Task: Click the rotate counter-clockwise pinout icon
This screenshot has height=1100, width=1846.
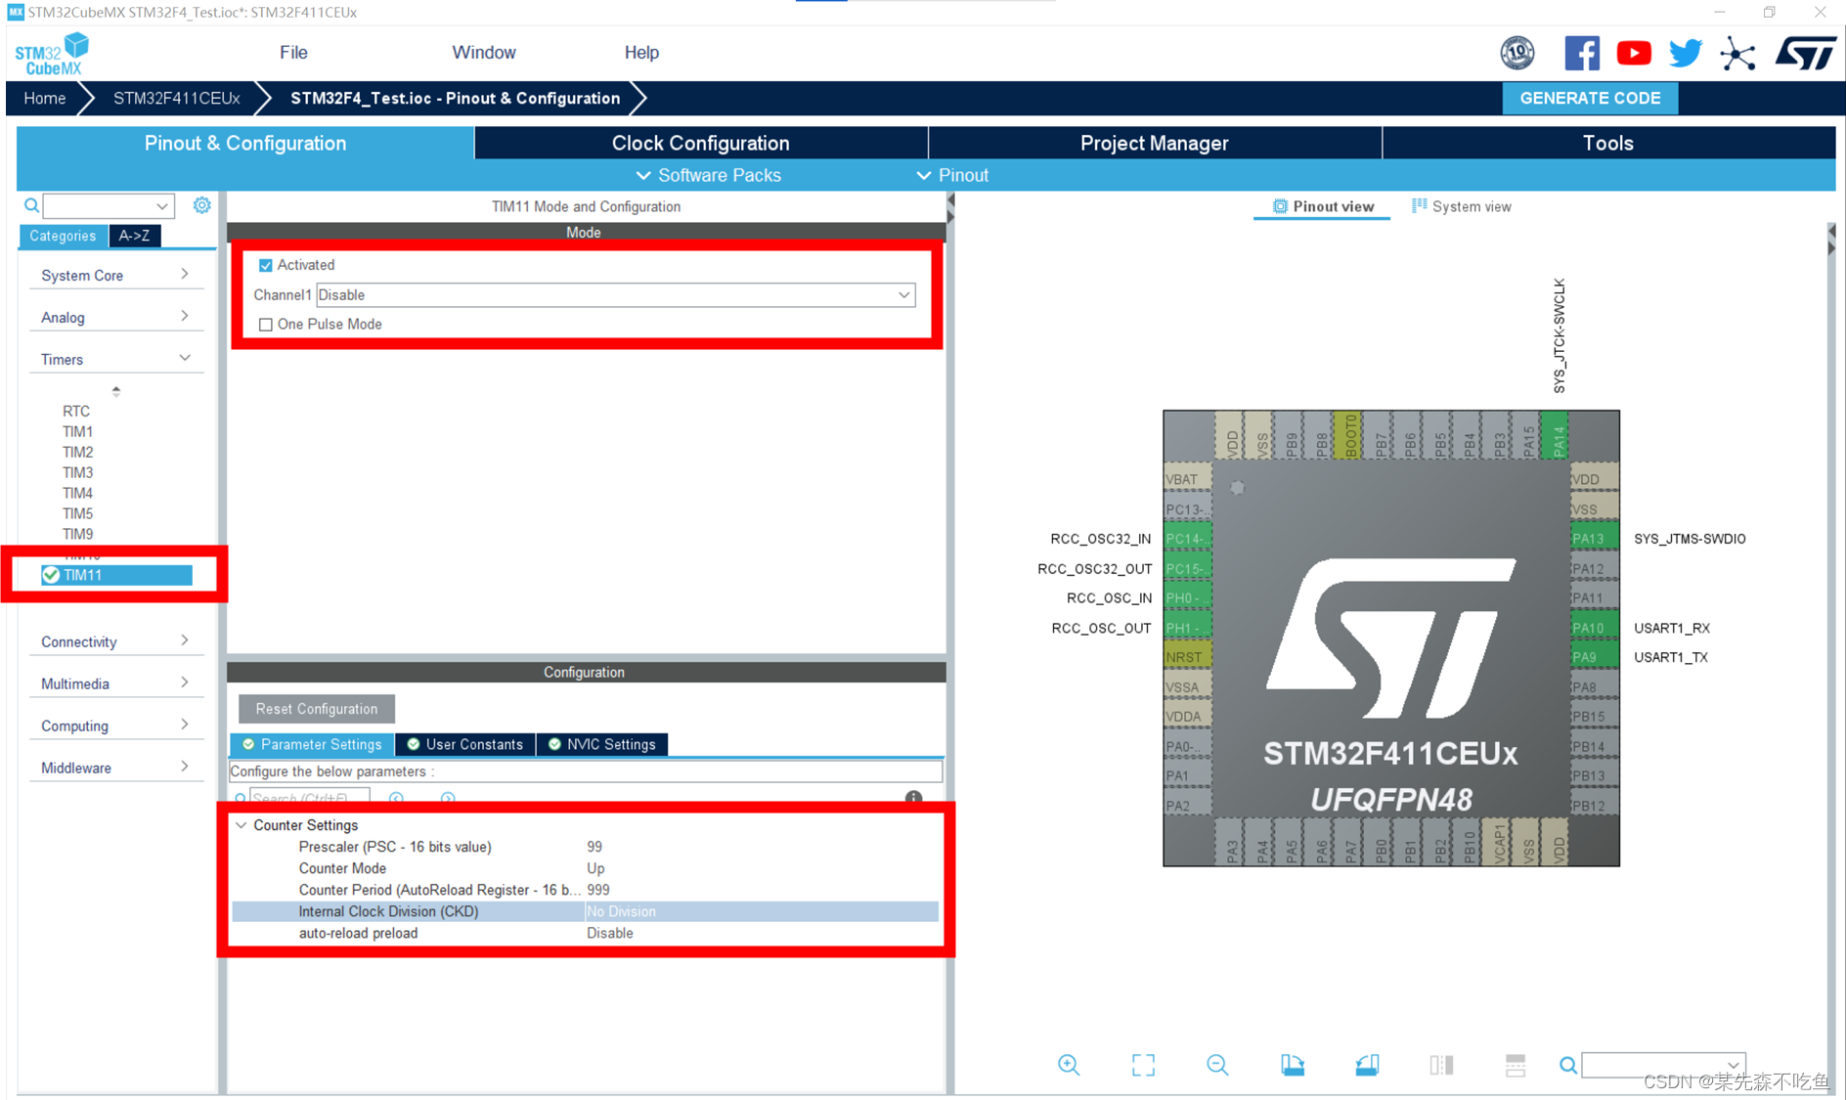Action: [1367, 1065]
